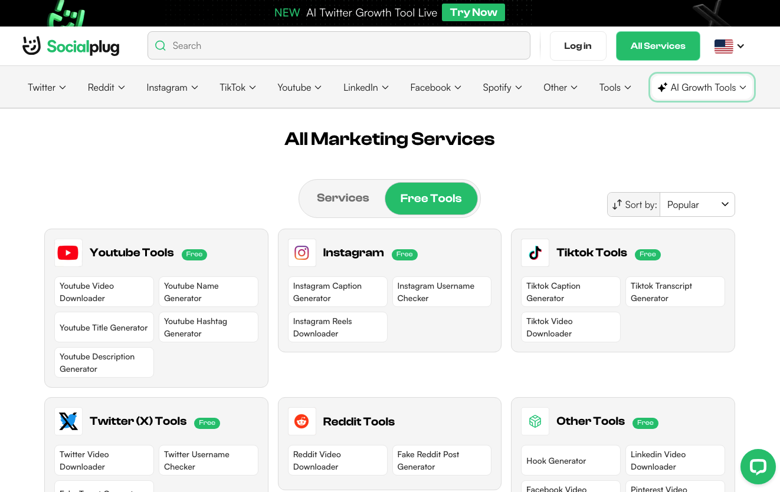The width and height of the screenshot is (780, 492).
Task: Click the Log in button
Action: pyautogui.click(x=578, y=46)
